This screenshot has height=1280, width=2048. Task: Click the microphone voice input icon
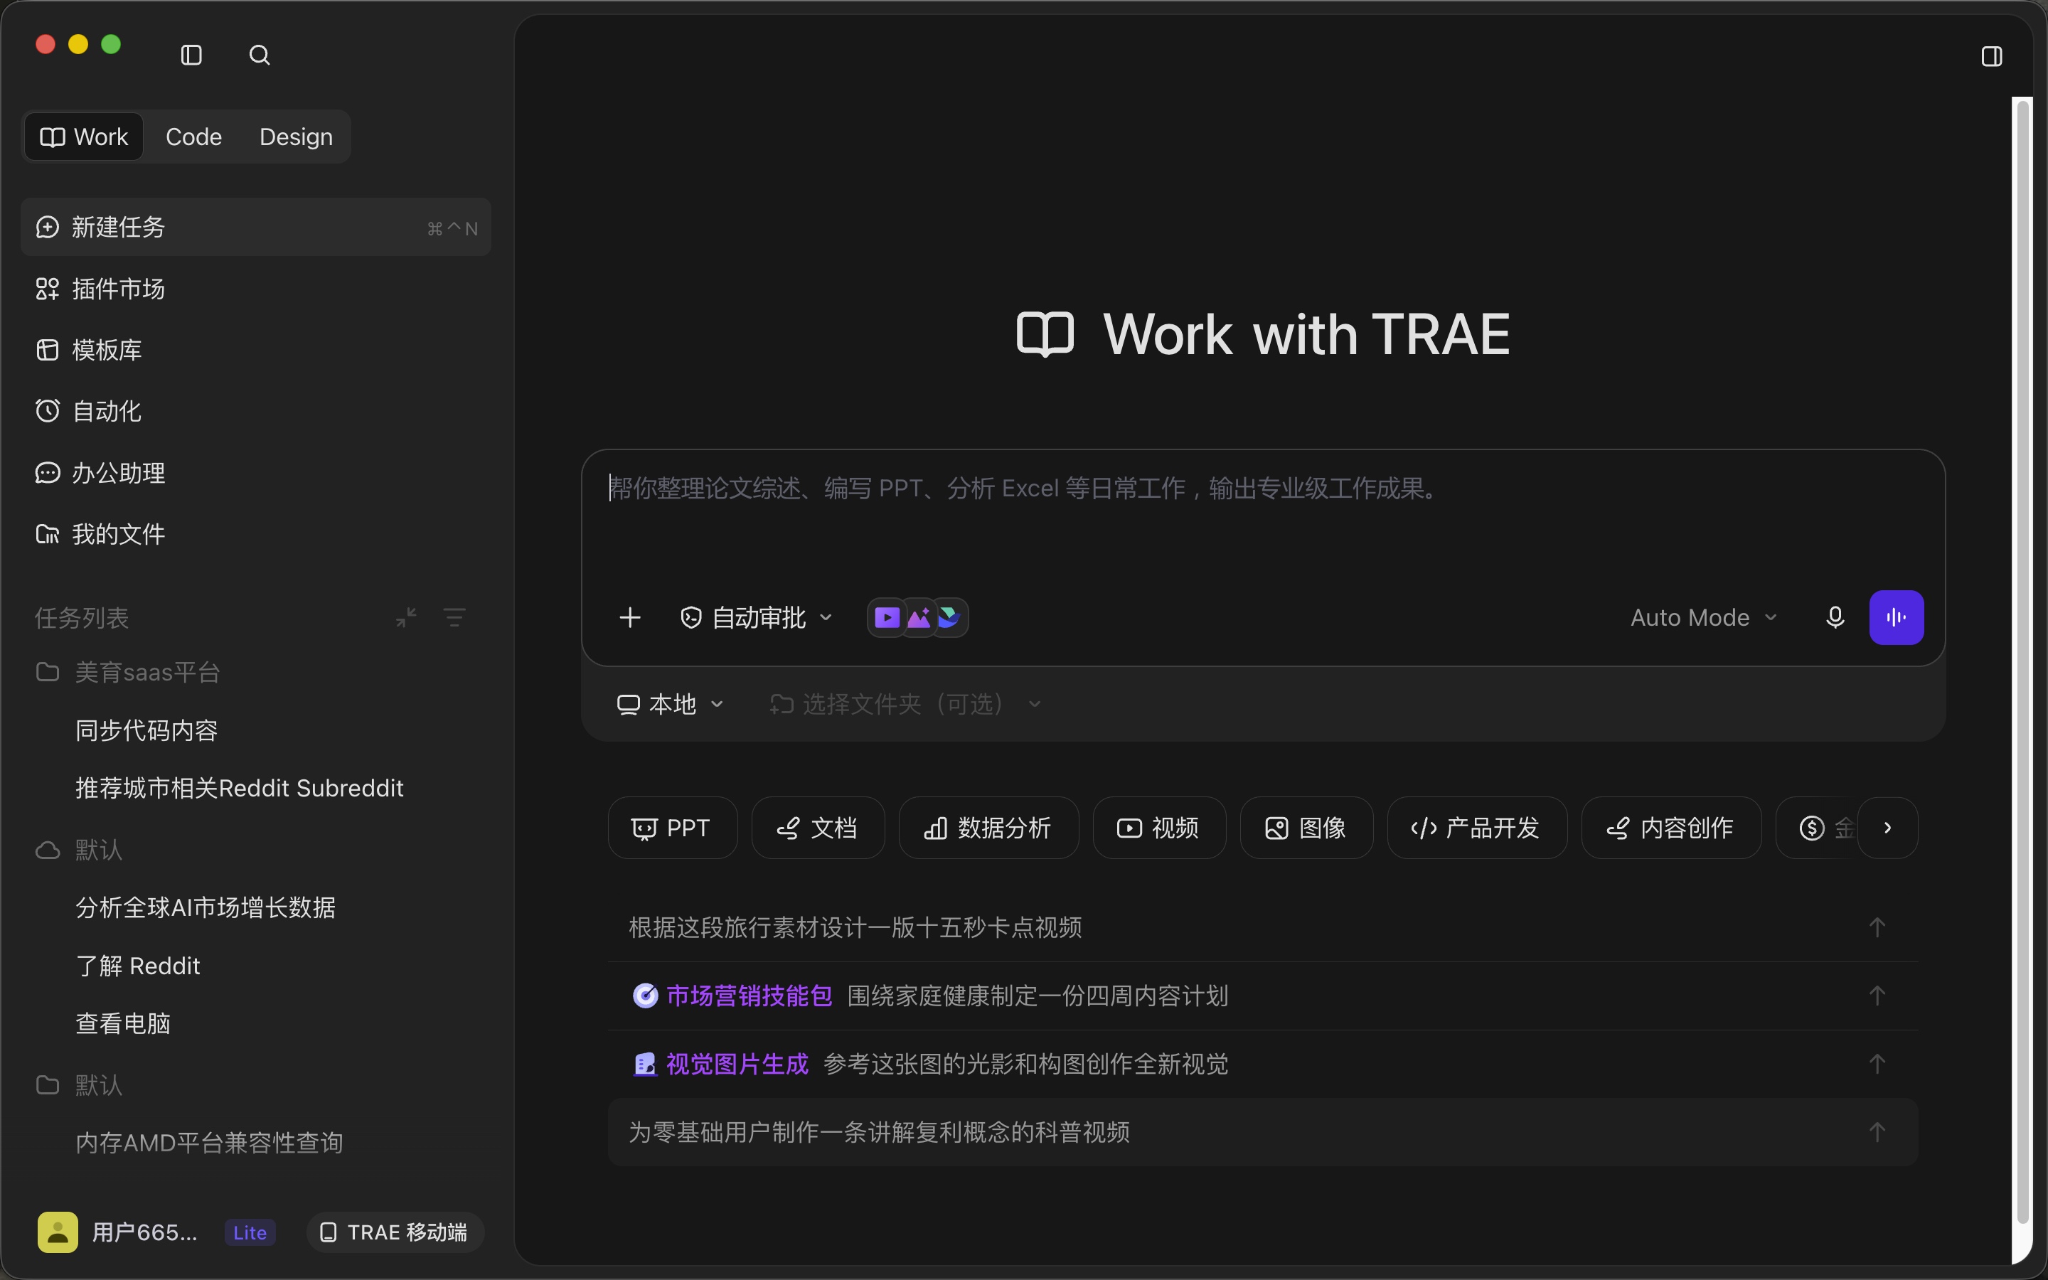click(1835, 617)
